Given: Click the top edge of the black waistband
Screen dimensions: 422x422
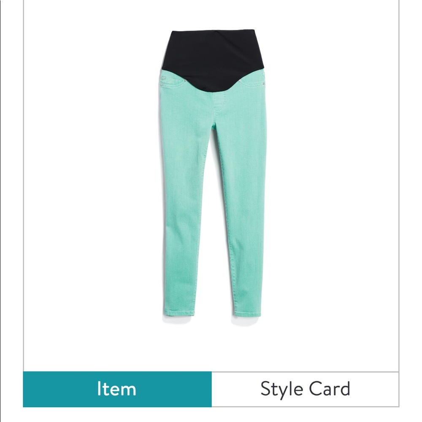Looking at the screenshot, I should 211,31.
